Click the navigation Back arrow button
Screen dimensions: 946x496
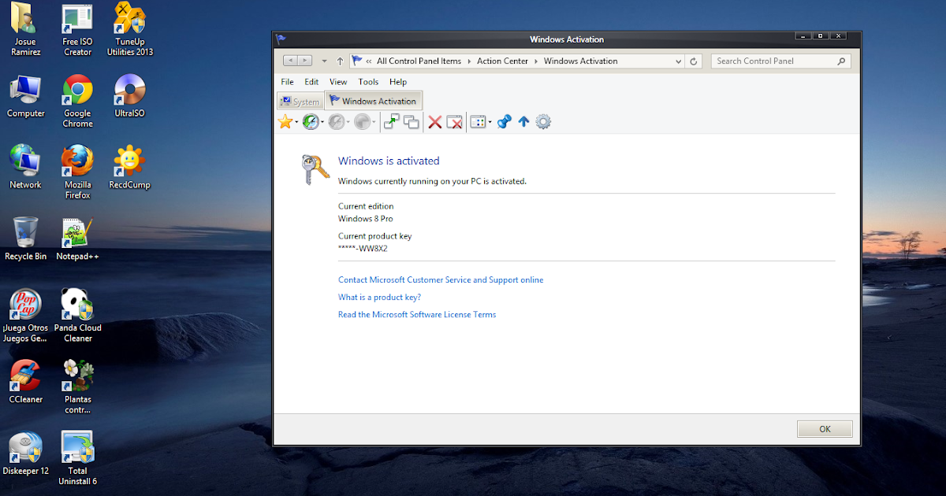pyautogui.click(x=289, y=61)
